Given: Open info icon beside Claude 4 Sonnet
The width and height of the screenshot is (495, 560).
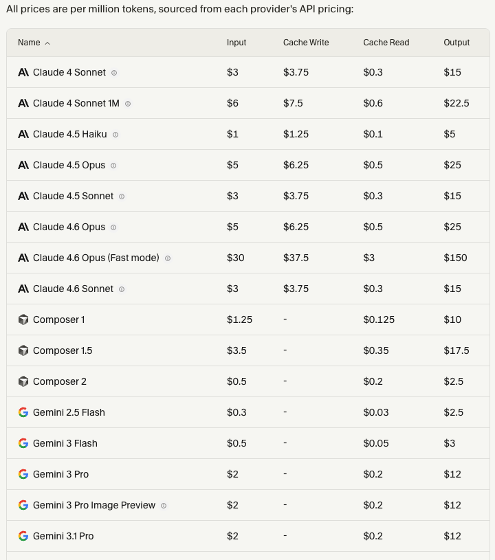Looking at the screenshot, I should tap(114, 73).
